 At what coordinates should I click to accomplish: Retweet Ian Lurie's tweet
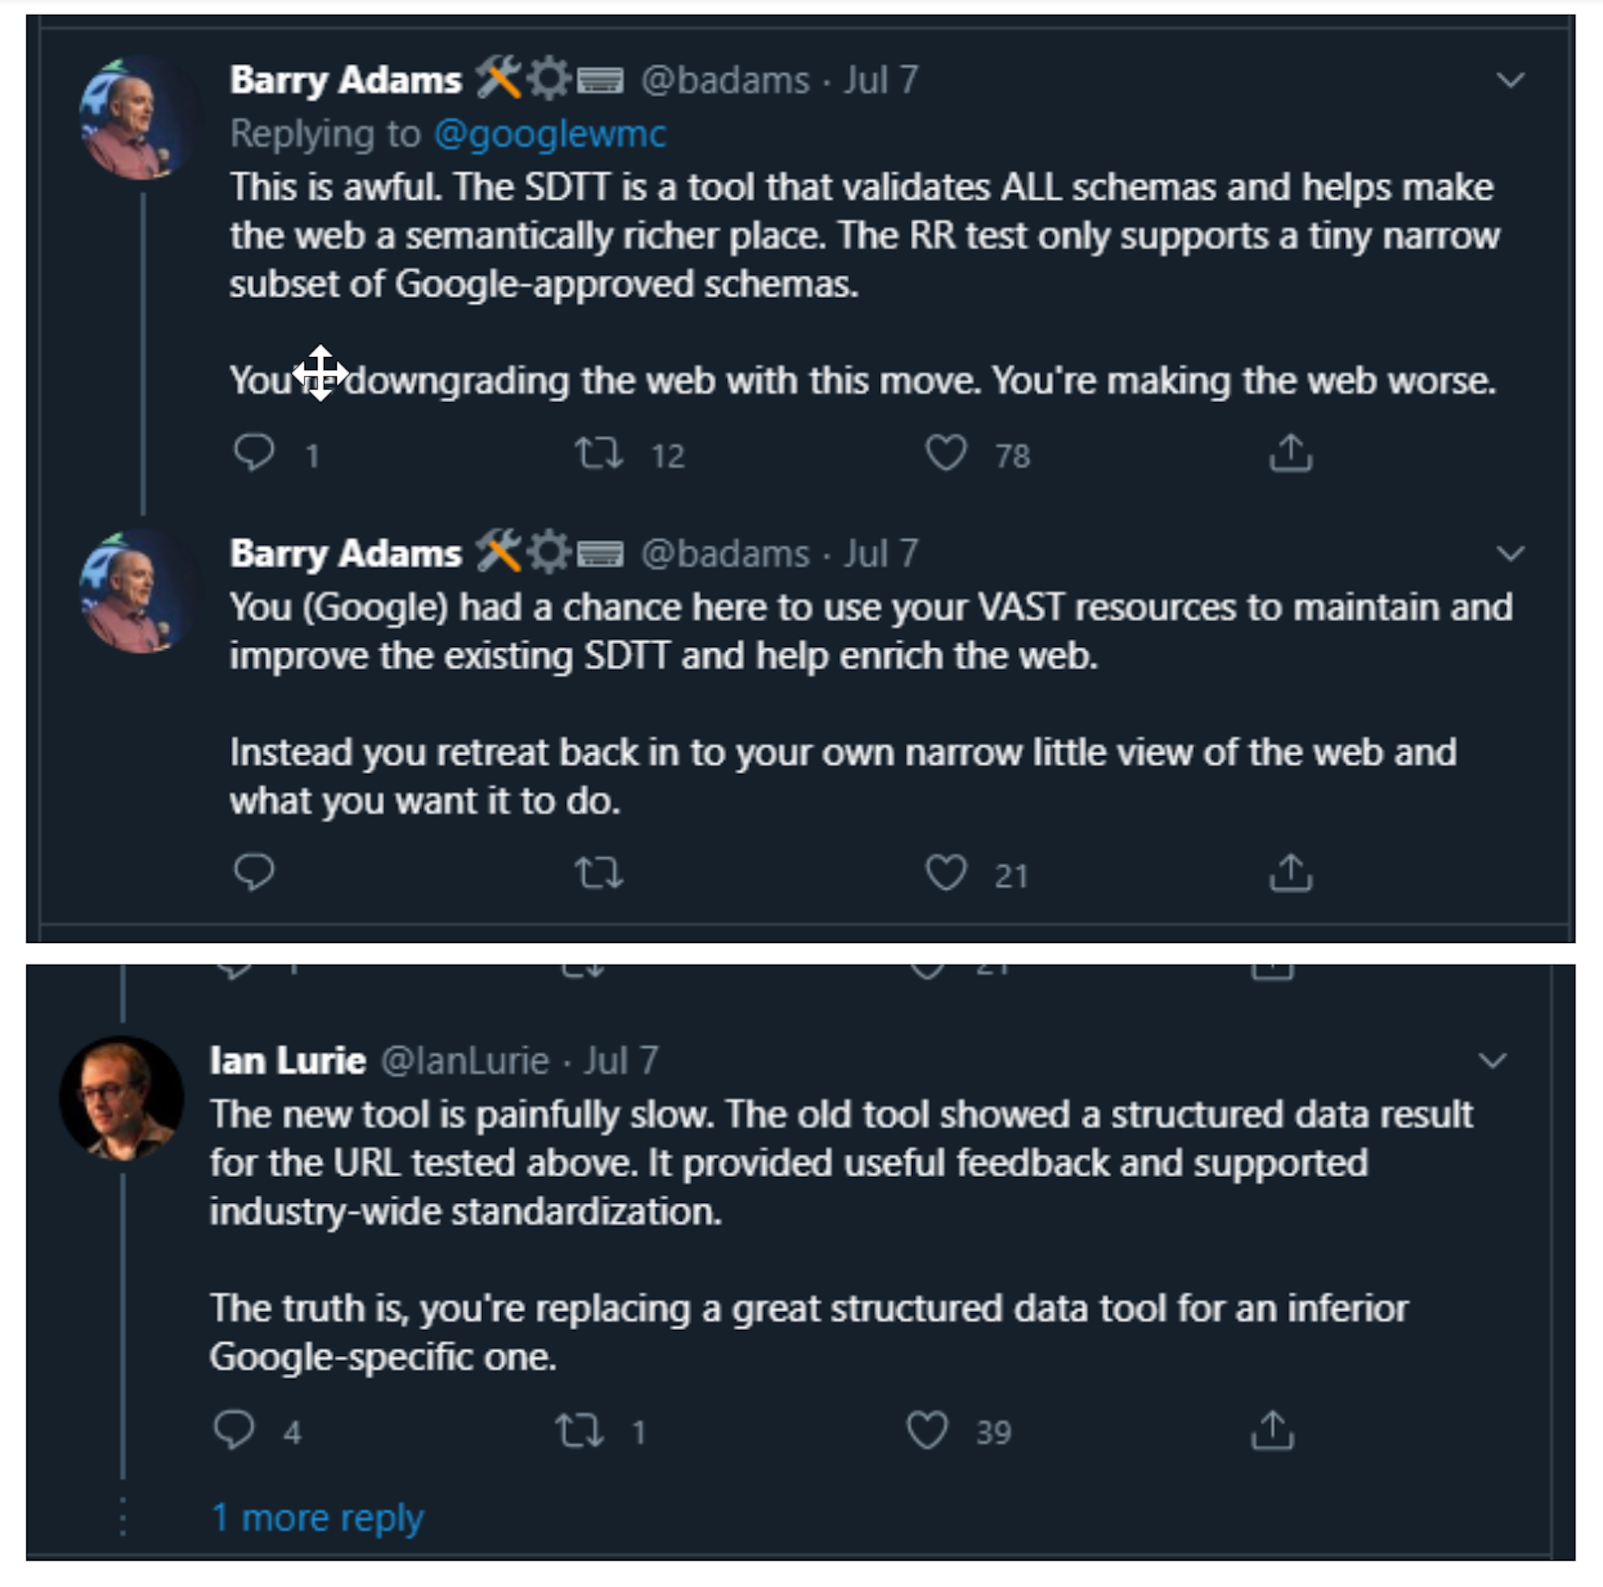(x=579, y=1430)
